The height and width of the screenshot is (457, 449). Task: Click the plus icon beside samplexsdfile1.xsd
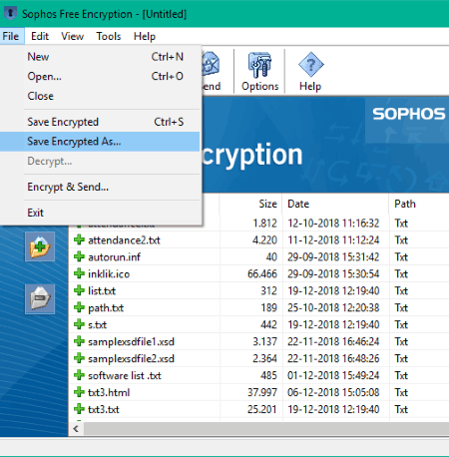click(79, 341)
